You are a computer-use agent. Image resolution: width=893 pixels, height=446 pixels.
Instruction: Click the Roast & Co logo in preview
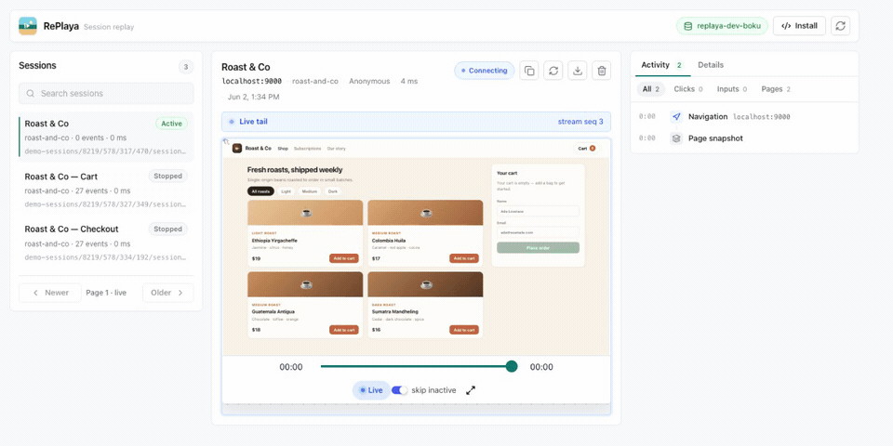tap(237, 149)
